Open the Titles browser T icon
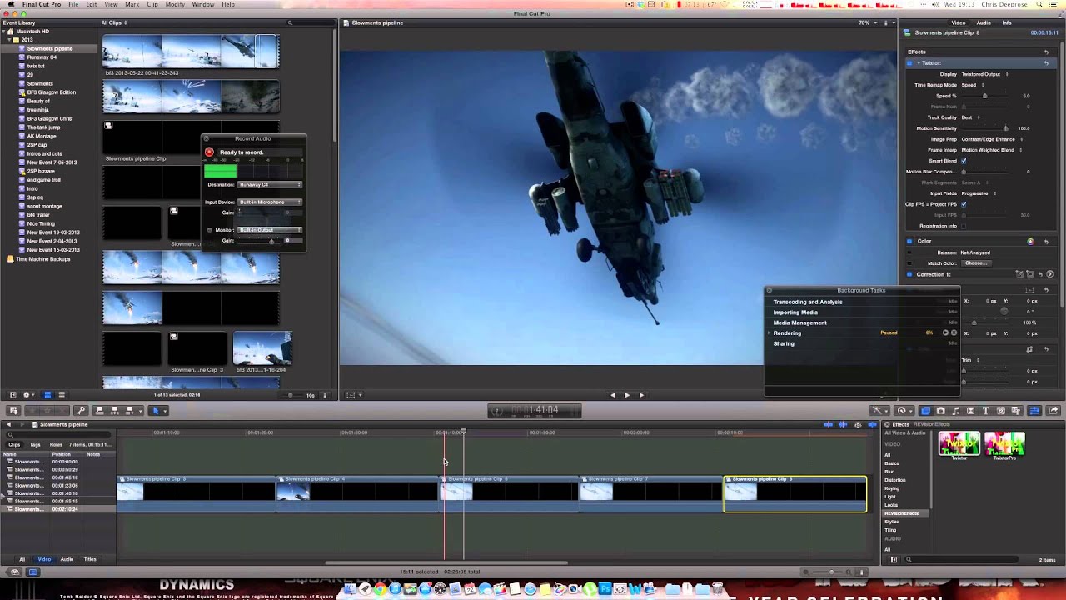The image size is (1066, 600). [986, 410]
